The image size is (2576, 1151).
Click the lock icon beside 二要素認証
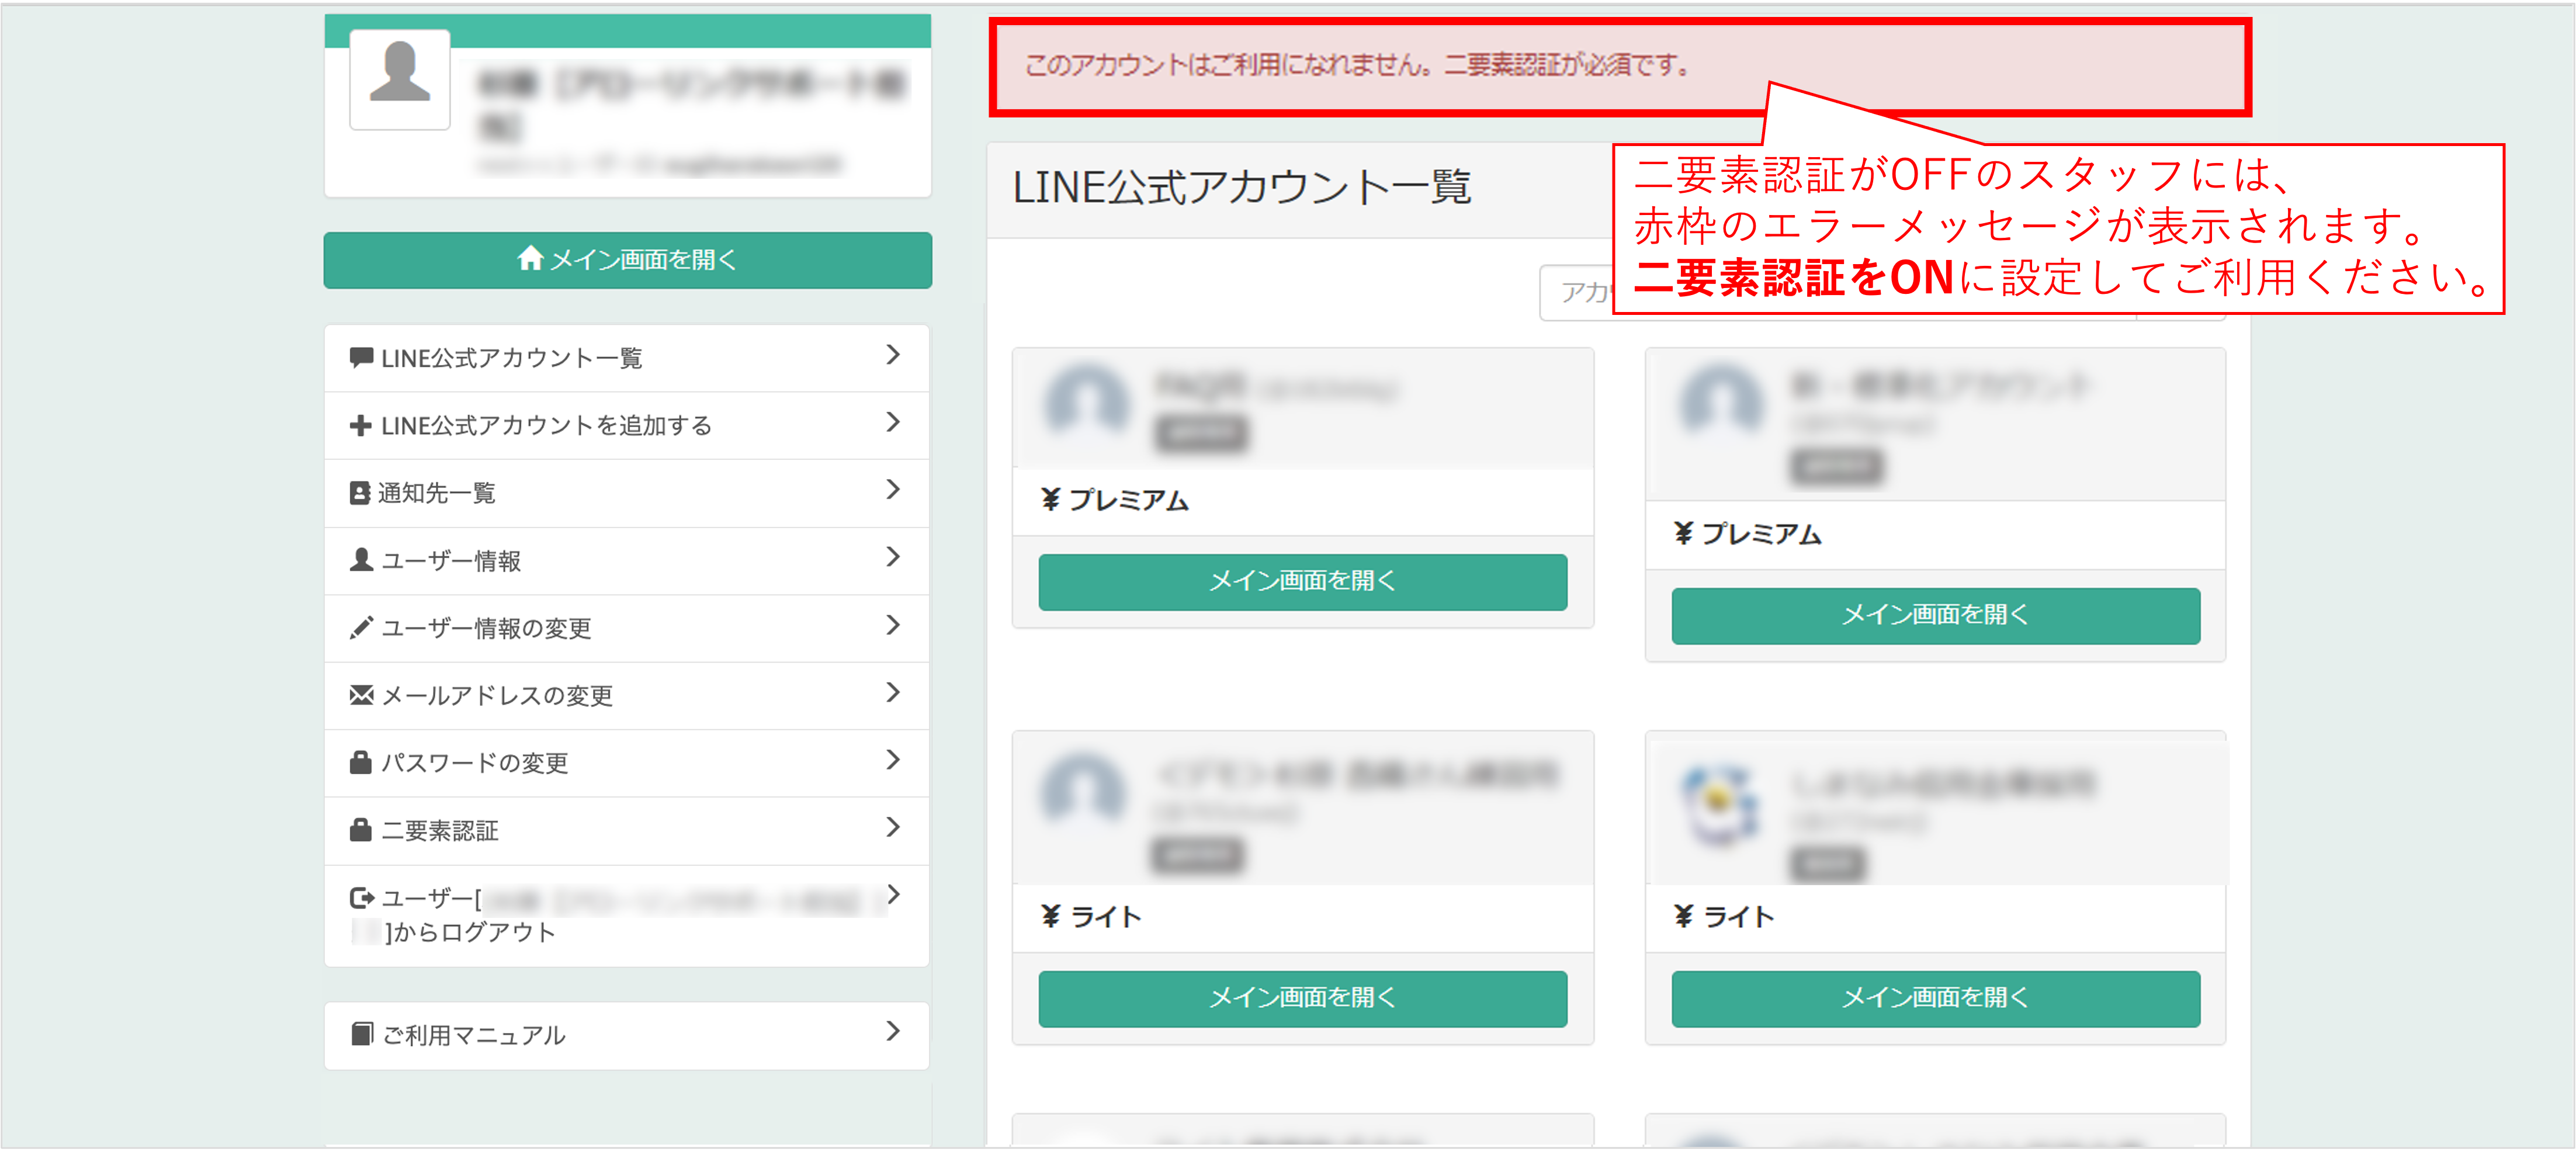coord(360,830)
